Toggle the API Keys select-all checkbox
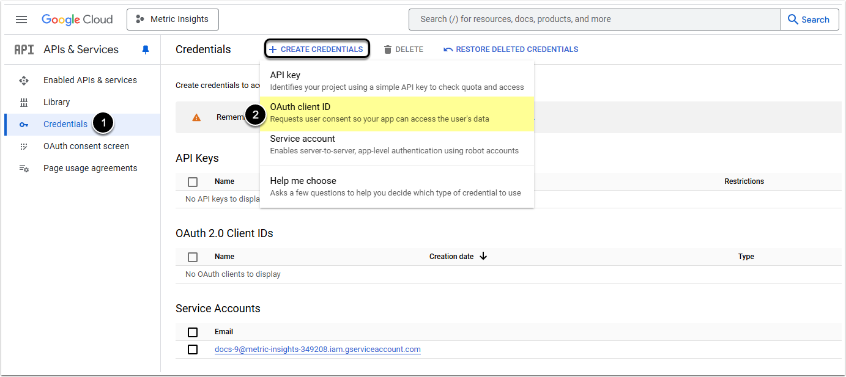Screen dimensions: 846x377 coord(193,181)
